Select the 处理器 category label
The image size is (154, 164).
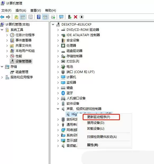tap(71, 46)
